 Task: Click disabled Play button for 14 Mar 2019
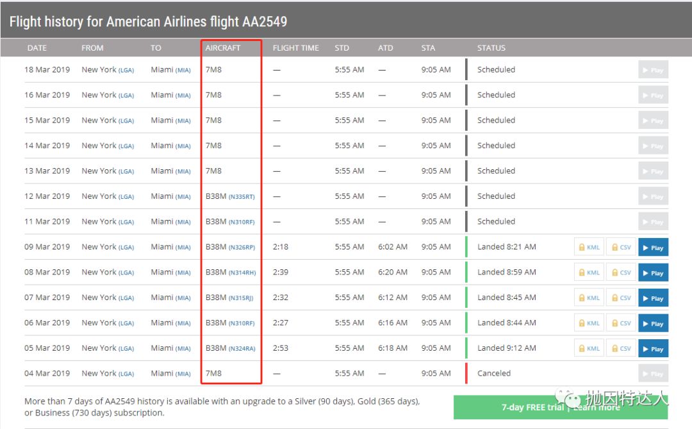(x=653, y=146)
